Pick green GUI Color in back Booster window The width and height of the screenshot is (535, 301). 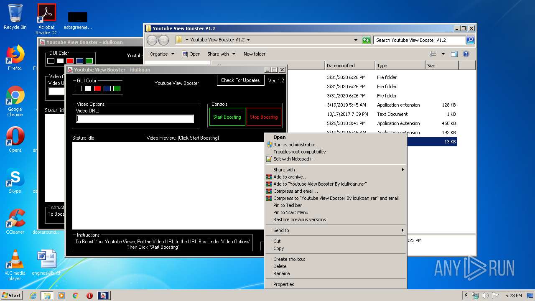89,61
